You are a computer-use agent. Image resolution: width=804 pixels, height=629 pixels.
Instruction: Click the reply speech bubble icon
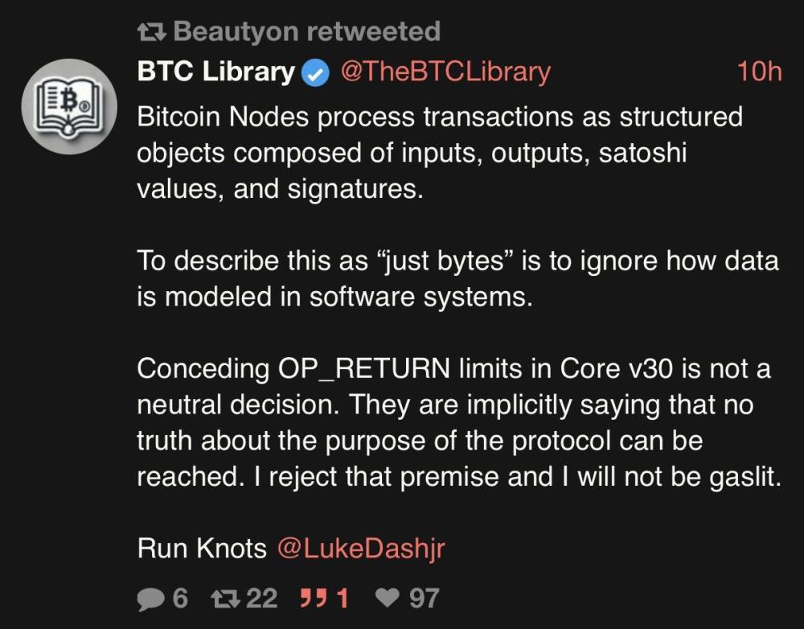(x=152, y=598)
